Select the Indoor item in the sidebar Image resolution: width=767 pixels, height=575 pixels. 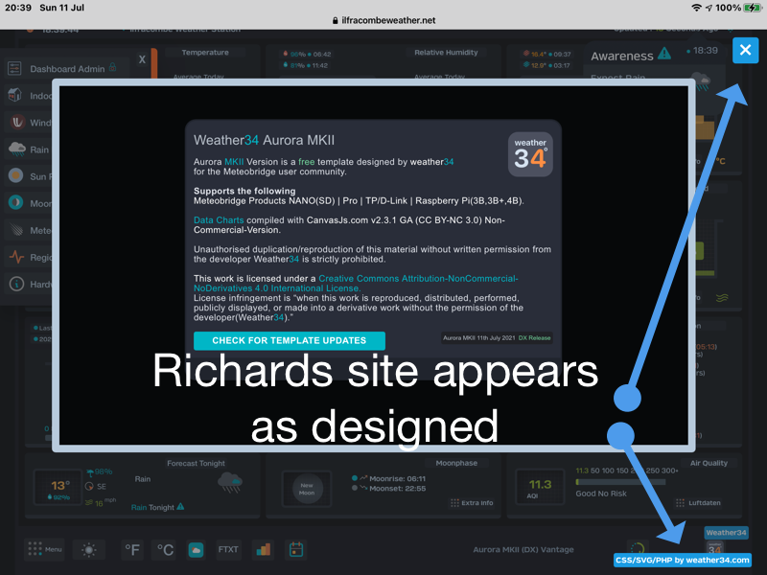click(x=30, y=96)
